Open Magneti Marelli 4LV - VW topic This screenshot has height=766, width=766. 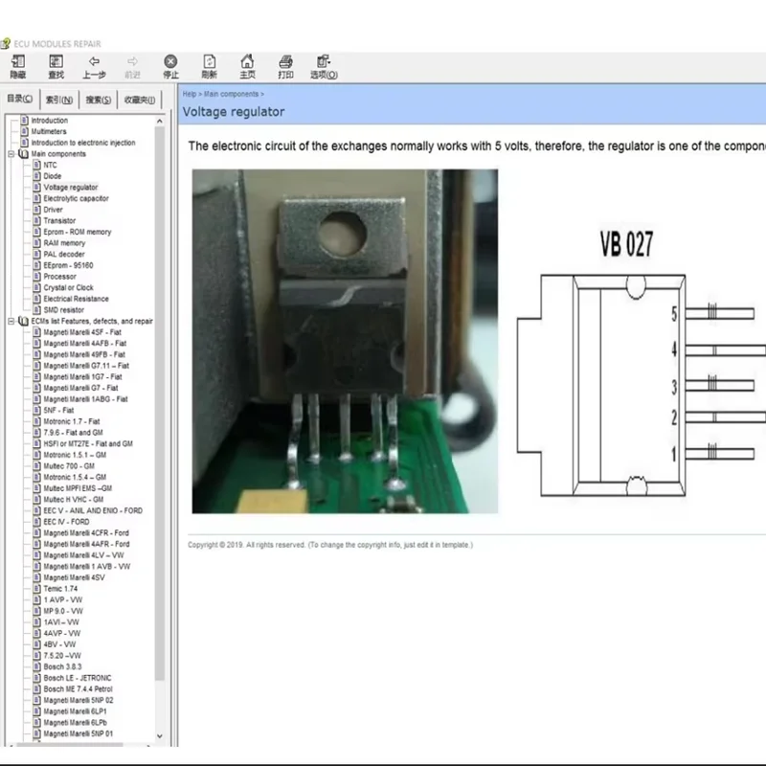pos(83,555)
